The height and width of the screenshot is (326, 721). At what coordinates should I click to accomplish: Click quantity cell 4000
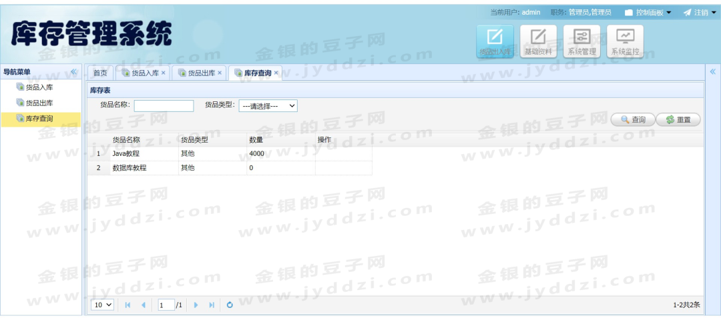click(x=281, y=154)
